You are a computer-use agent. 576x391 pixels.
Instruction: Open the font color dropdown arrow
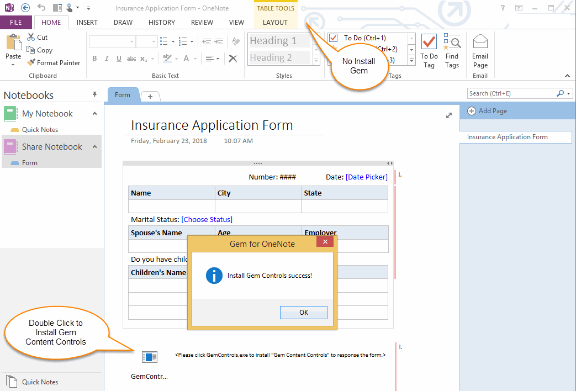tap(195, 59)
